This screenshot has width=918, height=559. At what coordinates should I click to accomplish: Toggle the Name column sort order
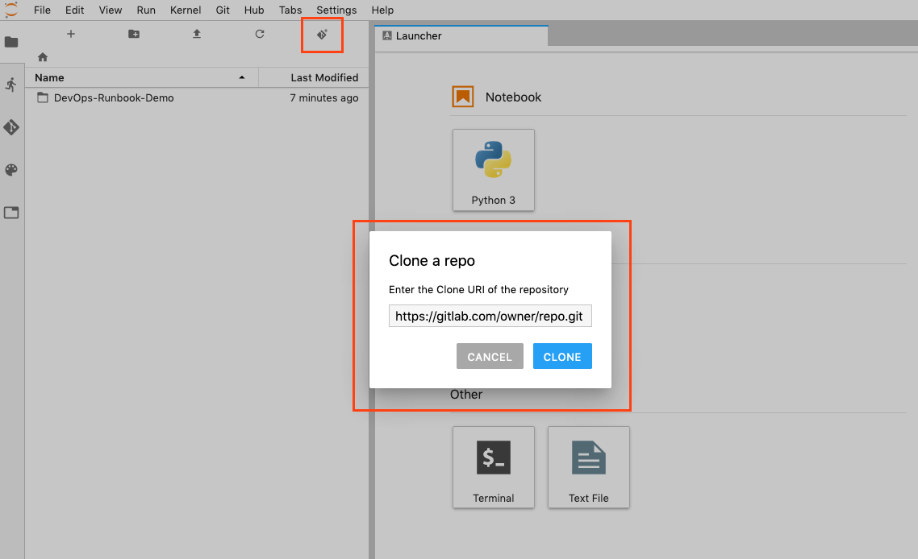48,77
